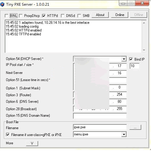This screenshot has width=151, height=155.
Task: Toggle Filename if user-class=gPXE or iPXE checkbox
Action: pyautogui.click(x=8, y=135)
